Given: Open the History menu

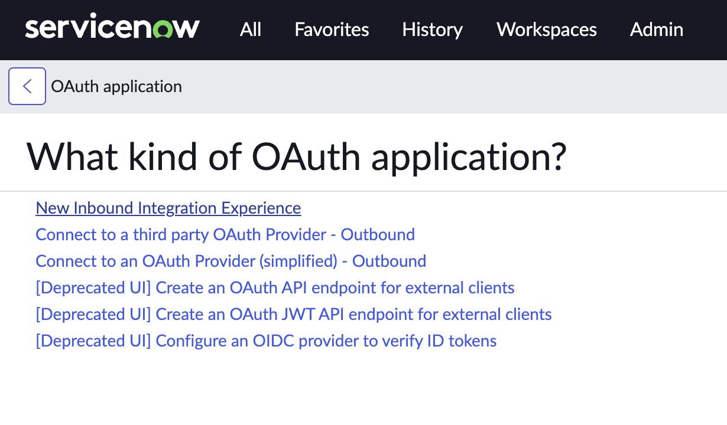Looking at the screenshot, I should 433,30.
